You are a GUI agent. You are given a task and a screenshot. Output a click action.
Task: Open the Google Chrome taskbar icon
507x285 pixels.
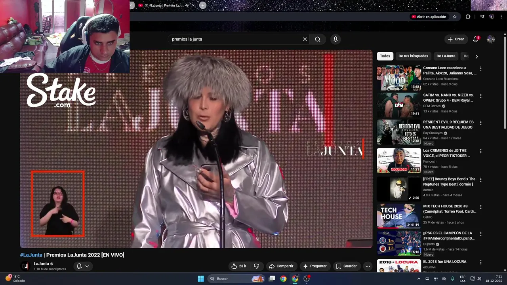point(283,279)
